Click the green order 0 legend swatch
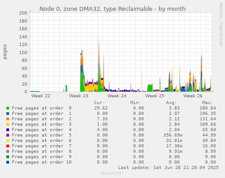 pyautogui.click(x=8, y=108)
